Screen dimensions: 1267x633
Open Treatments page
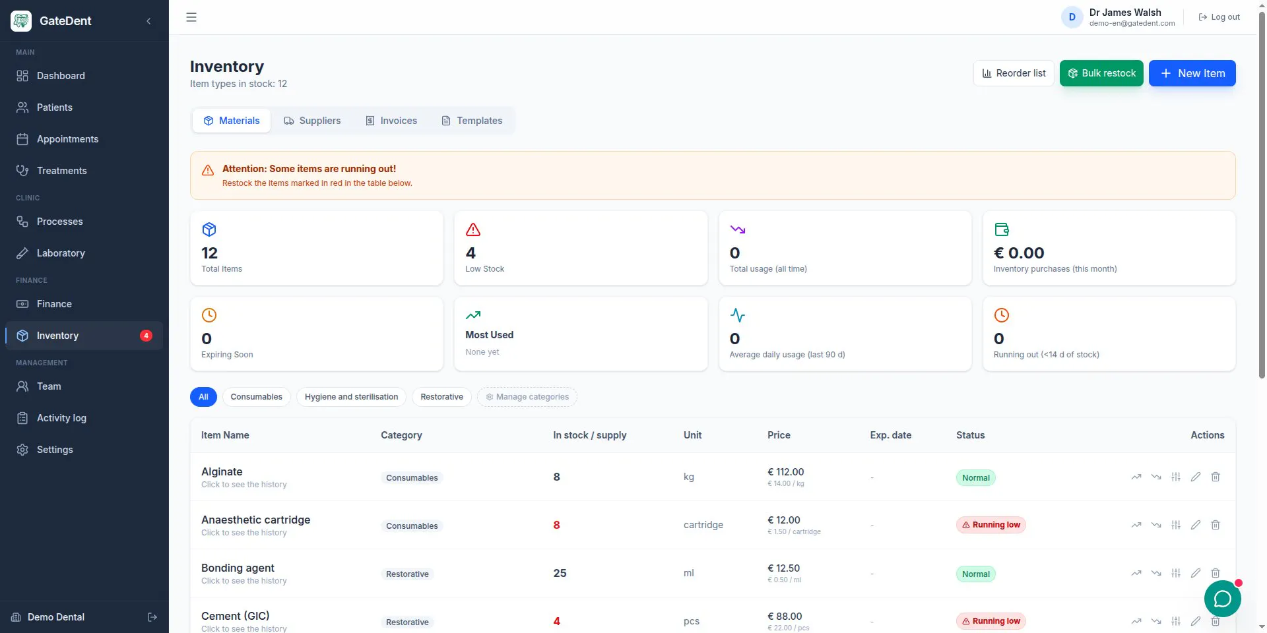84,171
